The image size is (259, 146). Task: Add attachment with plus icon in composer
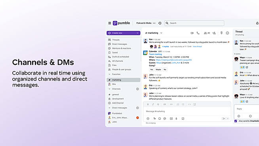click(148, 119)
